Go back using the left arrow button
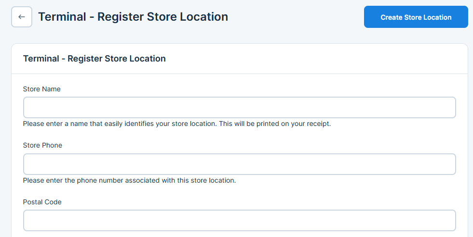473x237 pixels. click(x=22, y=17)
